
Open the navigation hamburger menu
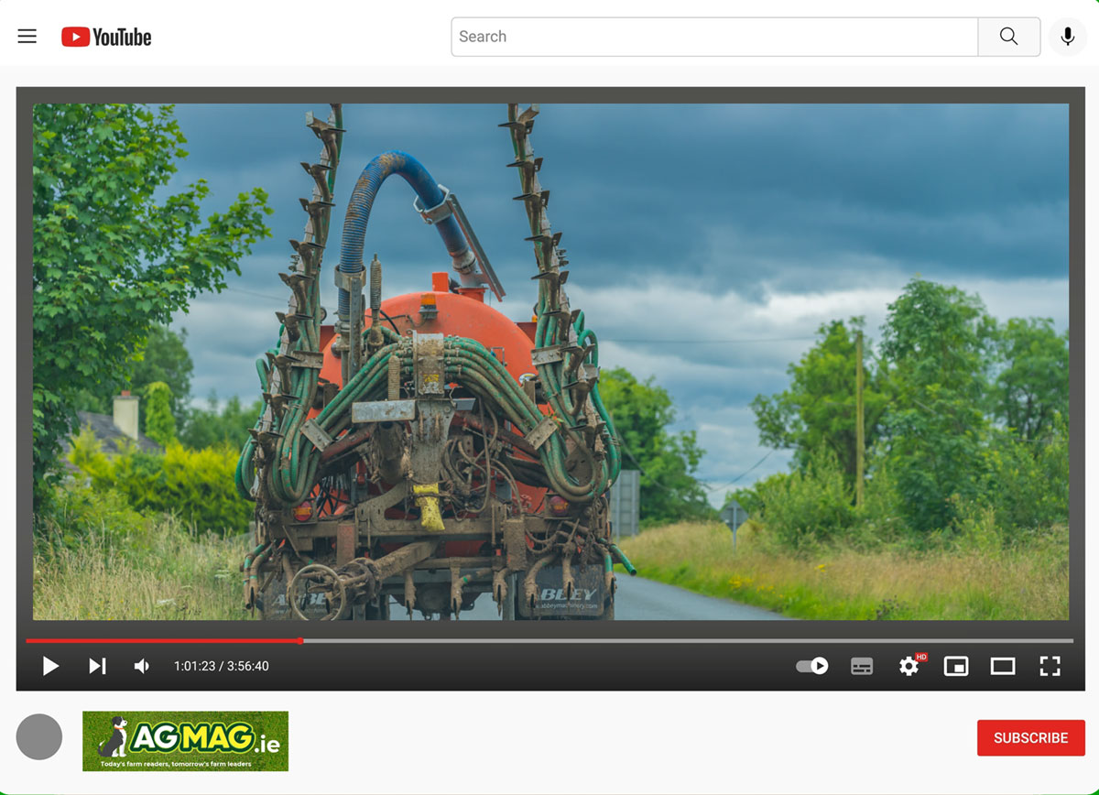click(x=27, y=36)
